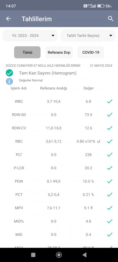
Task: Click the arrow of Tahlil Tarihi dropdown
Action: click(111, 36)
